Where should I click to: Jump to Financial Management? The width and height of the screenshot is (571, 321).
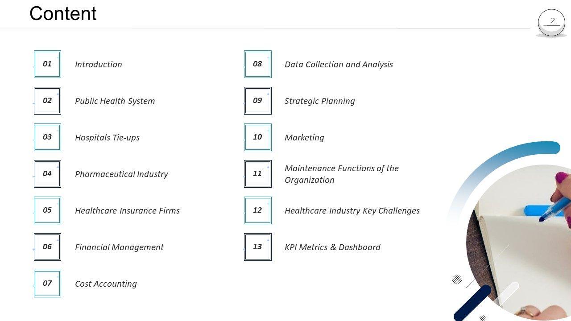point(119,247)
